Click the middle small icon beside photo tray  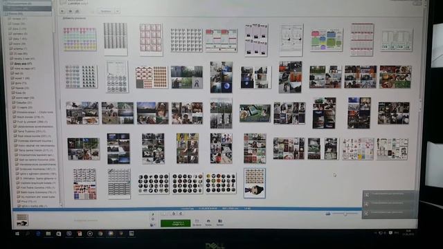[153, 219]
